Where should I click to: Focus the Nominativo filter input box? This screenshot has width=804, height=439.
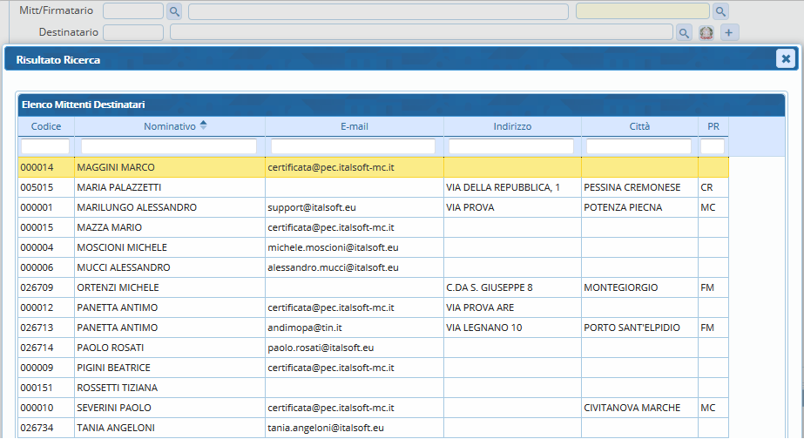[169, 146]
